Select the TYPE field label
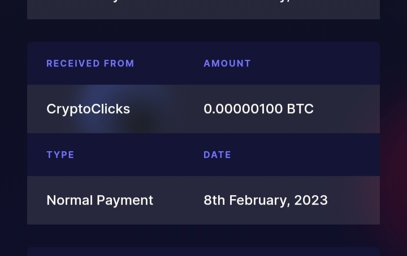 coord(60,155)
